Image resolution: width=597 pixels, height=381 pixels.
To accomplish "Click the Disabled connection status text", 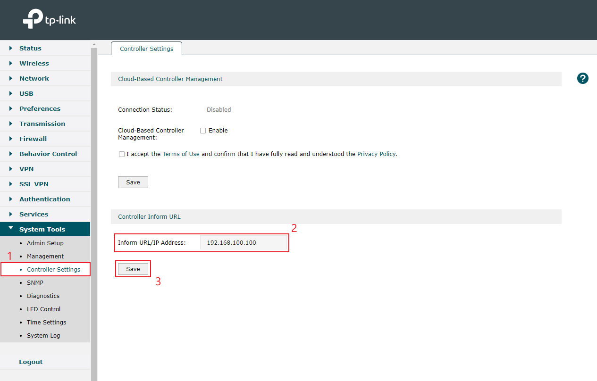I will click(x=219, y=110).
